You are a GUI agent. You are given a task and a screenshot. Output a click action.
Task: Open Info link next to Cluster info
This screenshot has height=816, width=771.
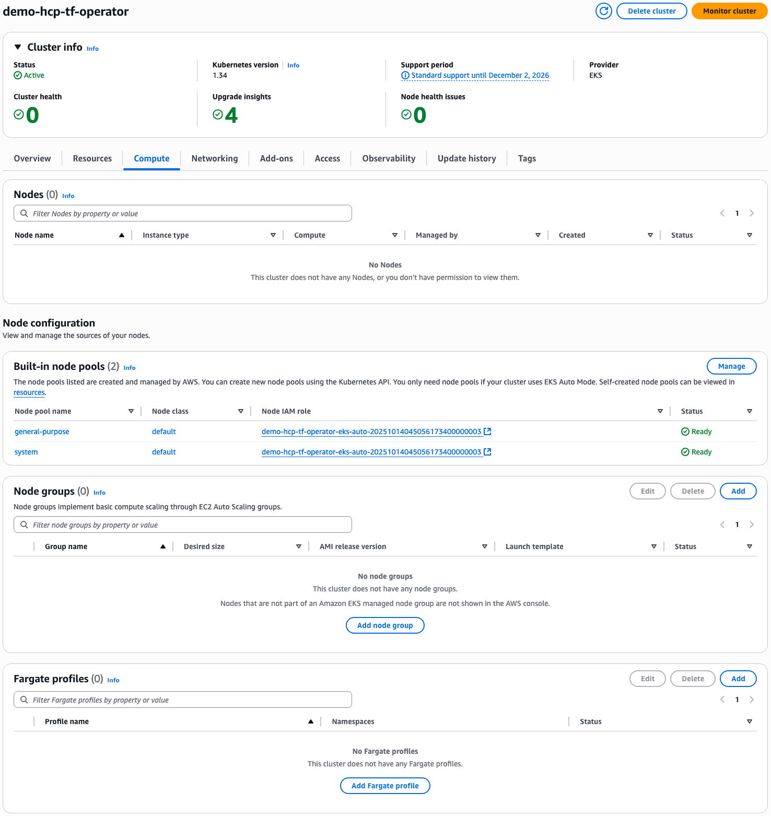point(92,49)
